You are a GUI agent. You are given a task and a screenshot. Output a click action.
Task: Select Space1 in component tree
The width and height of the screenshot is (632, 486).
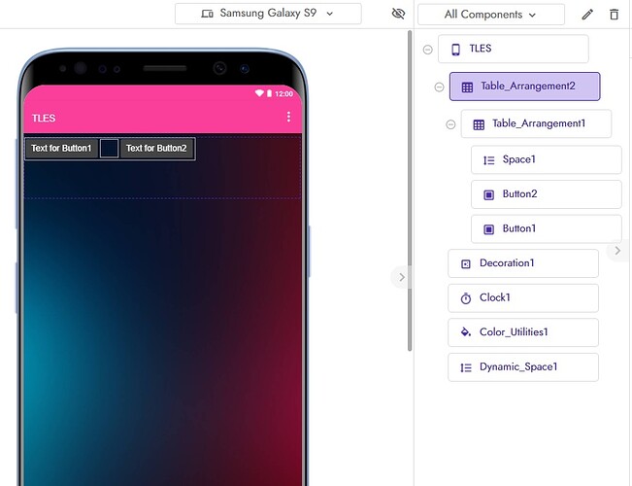point(547,159)
